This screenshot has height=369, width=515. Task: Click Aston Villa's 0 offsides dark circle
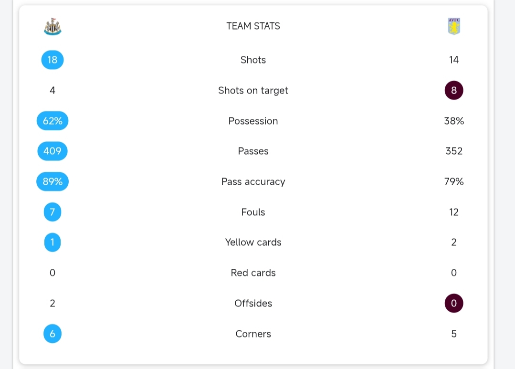[x=454, y=303]
